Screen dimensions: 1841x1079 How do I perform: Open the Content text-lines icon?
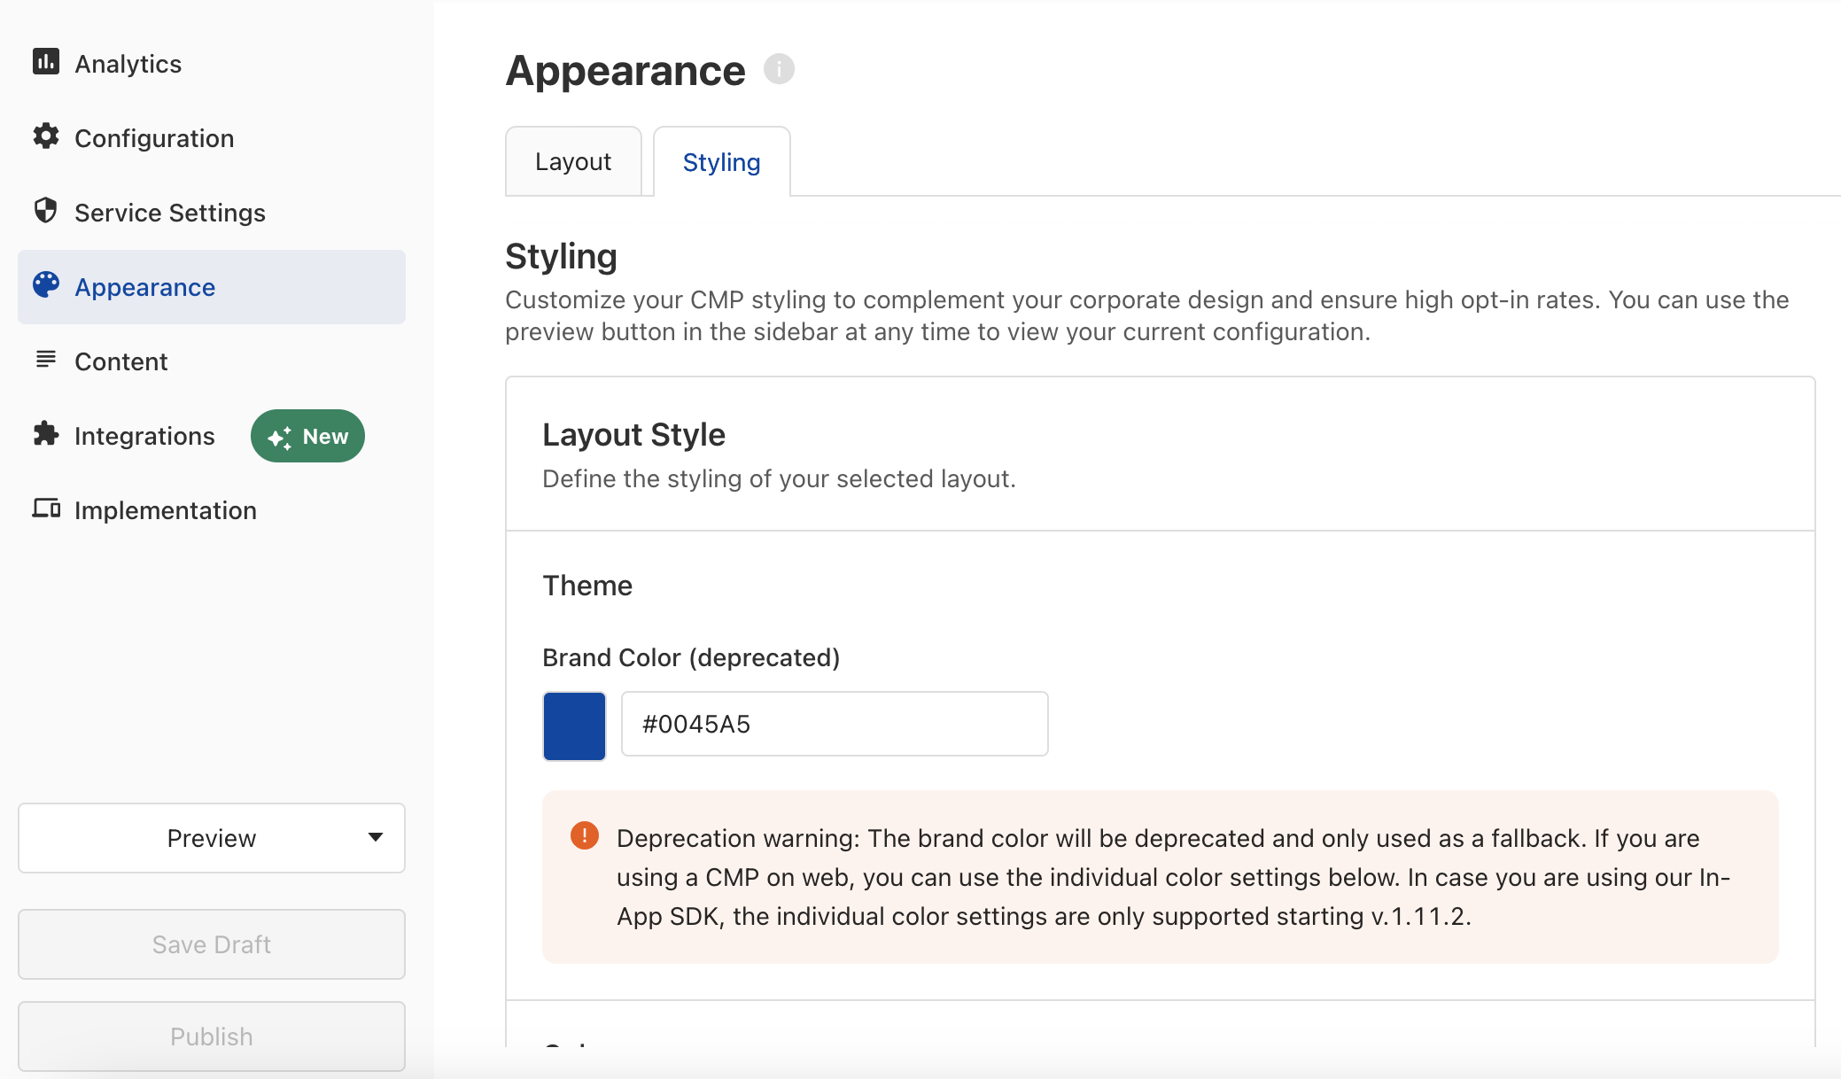[x=46, y=360]
